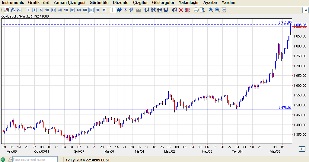
Task: Click the status bar time '12 Eyl 2014 22:38:09 EEST'
Action: [x=88, y=160]
